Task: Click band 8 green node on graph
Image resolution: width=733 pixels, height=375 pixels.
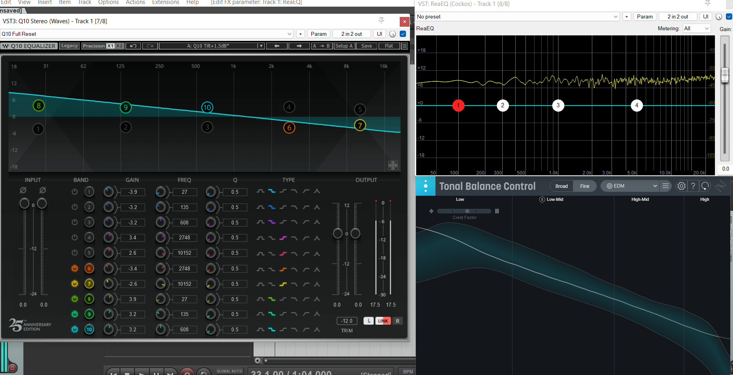Action: click(39, 105)
